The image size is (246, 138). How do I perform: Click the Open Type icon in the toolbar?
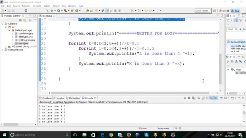pos(87,11)
